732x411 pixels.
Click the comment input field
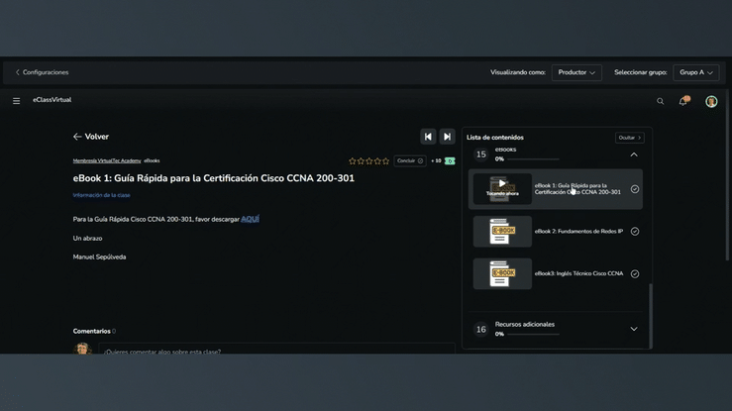coord(276,349)
